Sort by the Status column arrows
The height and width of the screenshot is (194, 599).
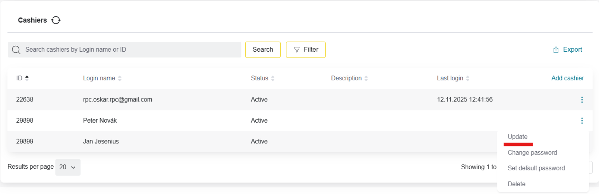pos(273,78)
